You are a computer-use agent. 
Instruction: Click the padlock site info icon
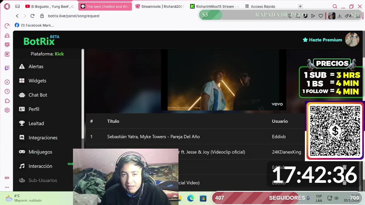pyautogui.click(x=42, y=16)
